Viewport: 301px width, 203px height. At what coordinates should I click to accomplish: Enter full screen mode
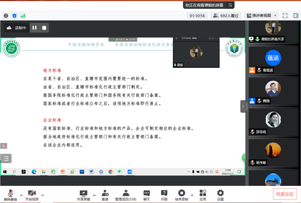click(285, 16)
